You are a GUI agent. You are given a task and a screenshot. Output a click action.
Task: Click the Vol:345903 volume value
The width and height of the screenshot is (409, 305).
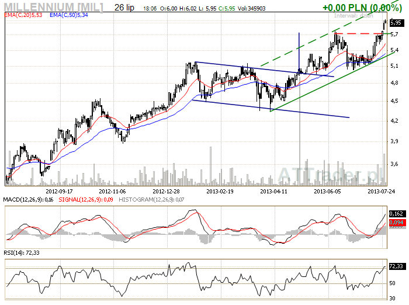[251, 8]
